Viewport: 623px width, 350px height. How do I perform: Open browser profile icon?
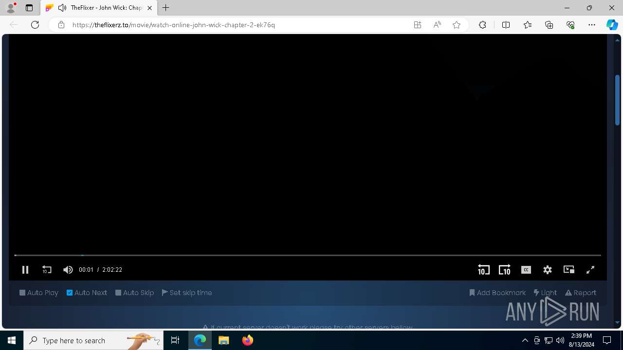tap(10, 8)
